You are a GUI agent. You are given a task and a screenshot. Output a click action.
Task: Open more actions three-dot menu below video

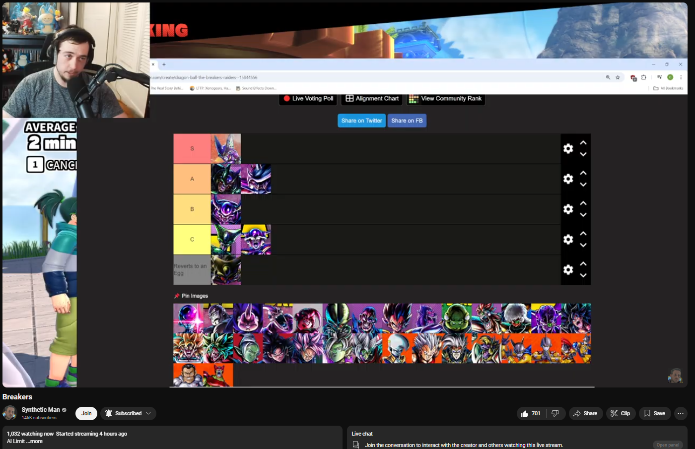(x=681, y=413)
